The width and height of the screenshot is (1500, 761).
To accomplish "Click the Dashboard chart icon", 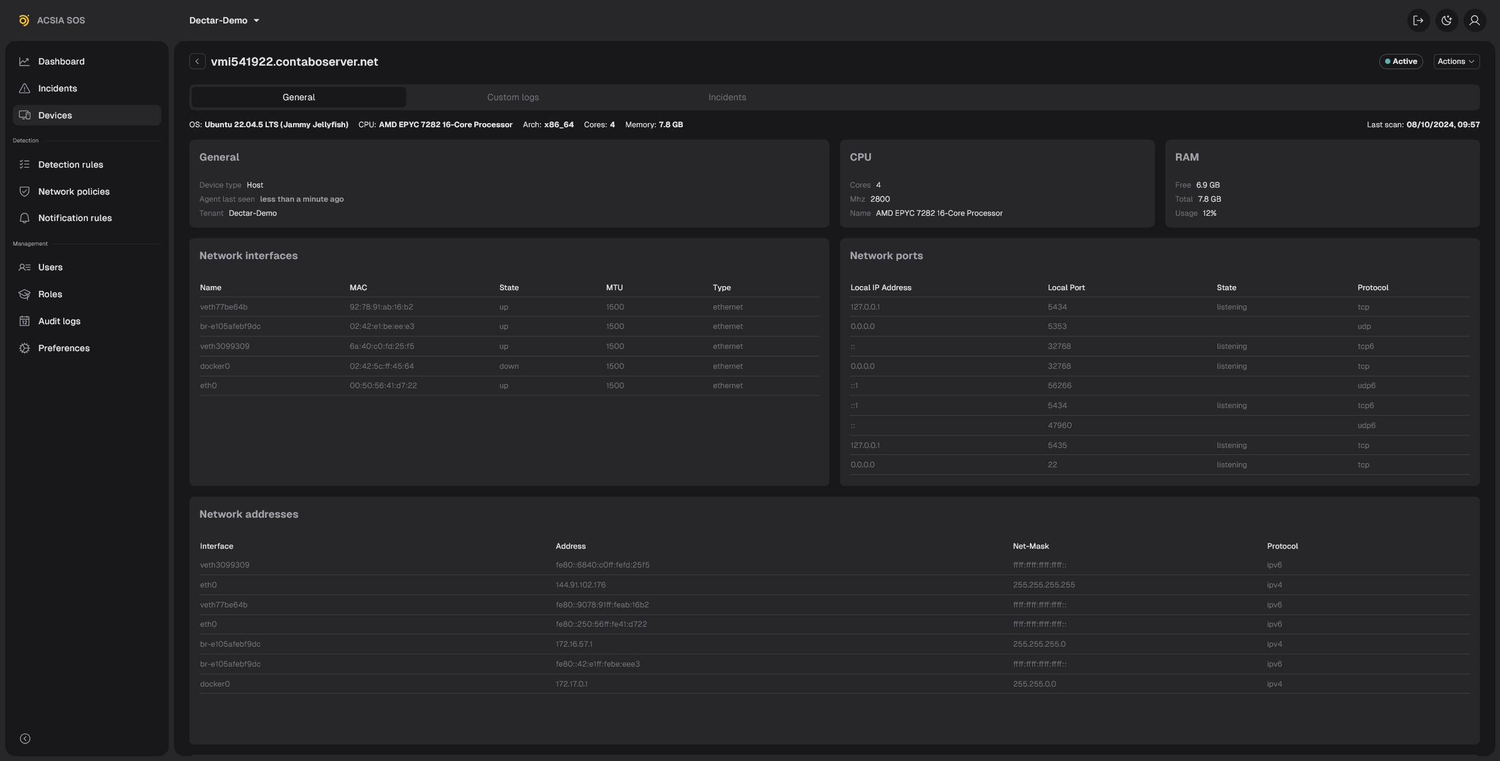I will [x=24, y=62].
